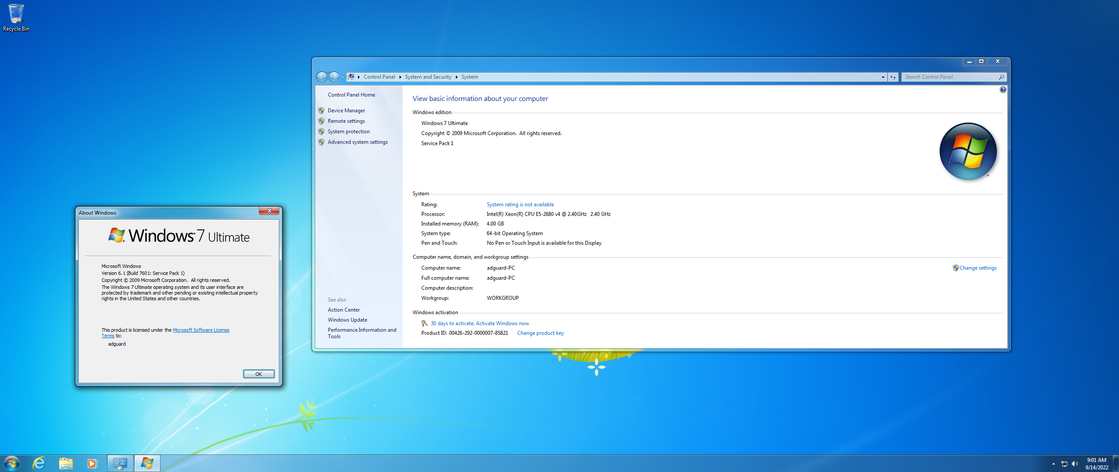The image size is (1119, 472).
Task: Click the Back navigation arrow
Action: point(322,77)
